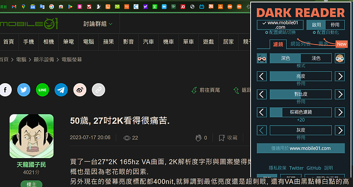Switch to the 更多 tab

323,44
